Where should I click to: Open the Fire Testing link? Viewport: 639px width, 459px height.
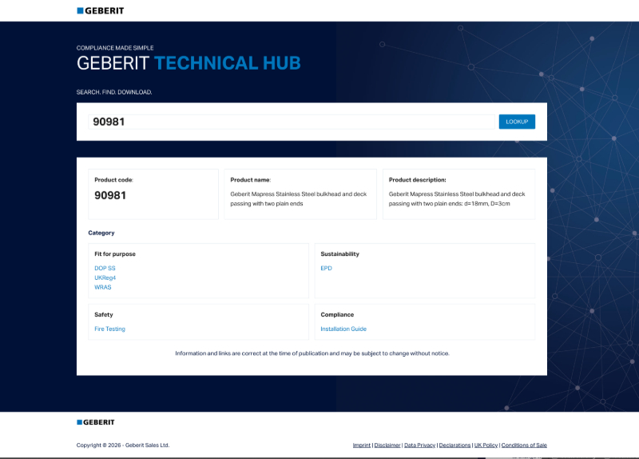[109, 329]
